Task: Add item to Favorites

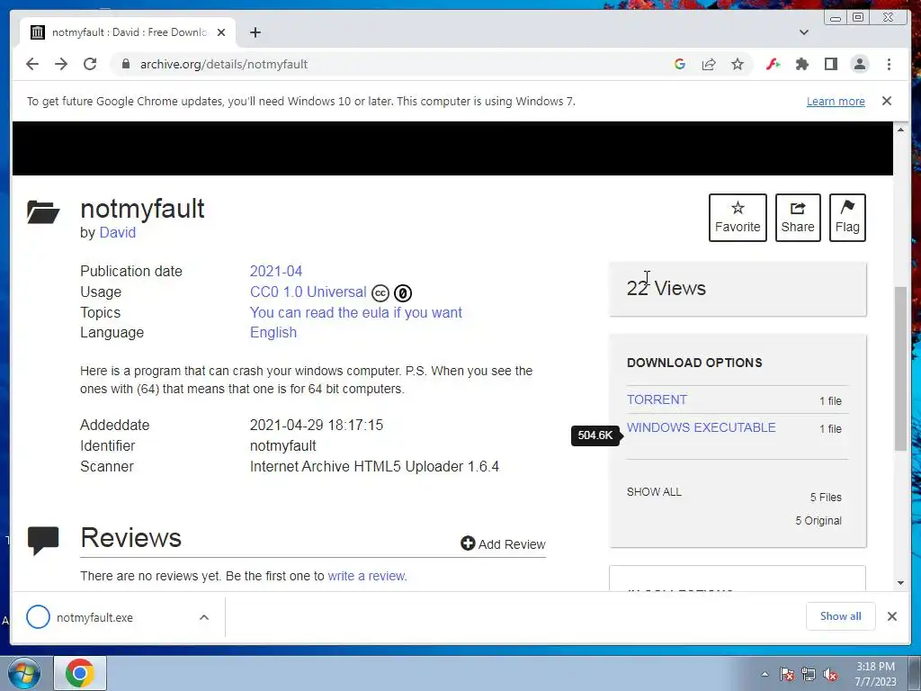Action: pyautogui.click(x=738, y=218)
